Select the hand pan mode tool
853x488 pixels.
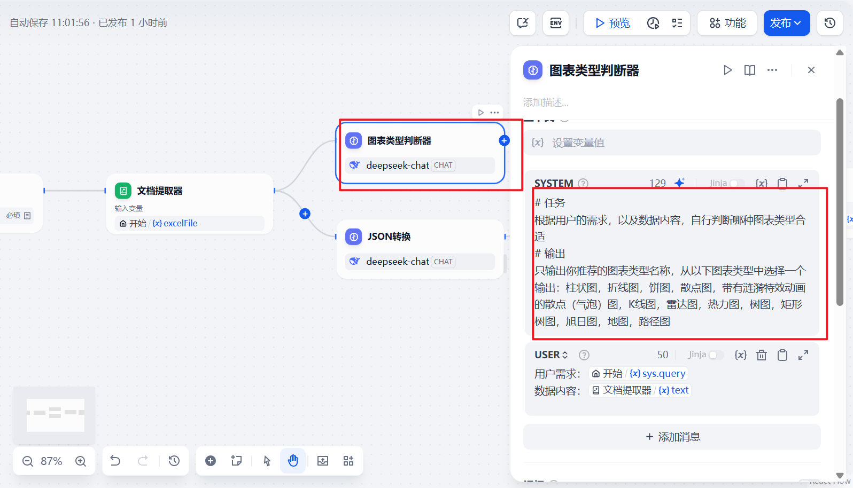[293, 461]
